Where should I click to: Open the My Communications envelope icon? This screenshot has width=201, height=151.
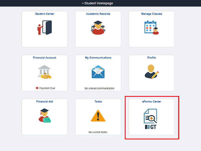[x=98, y=72]
